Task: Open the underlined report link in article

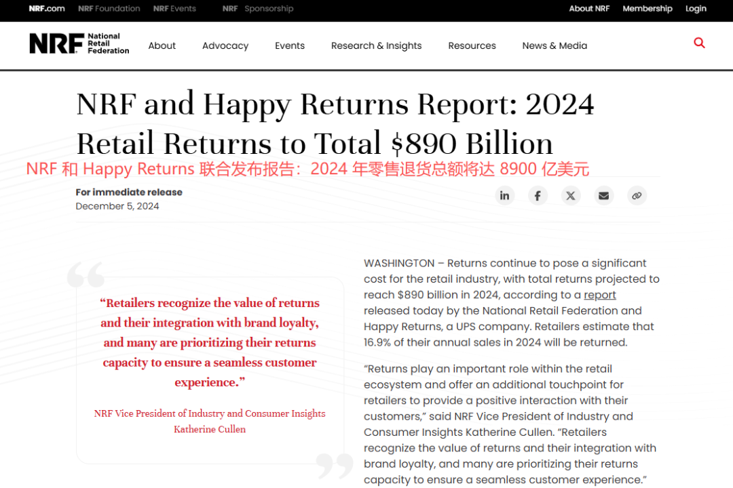Action: (x=600, y=295)
